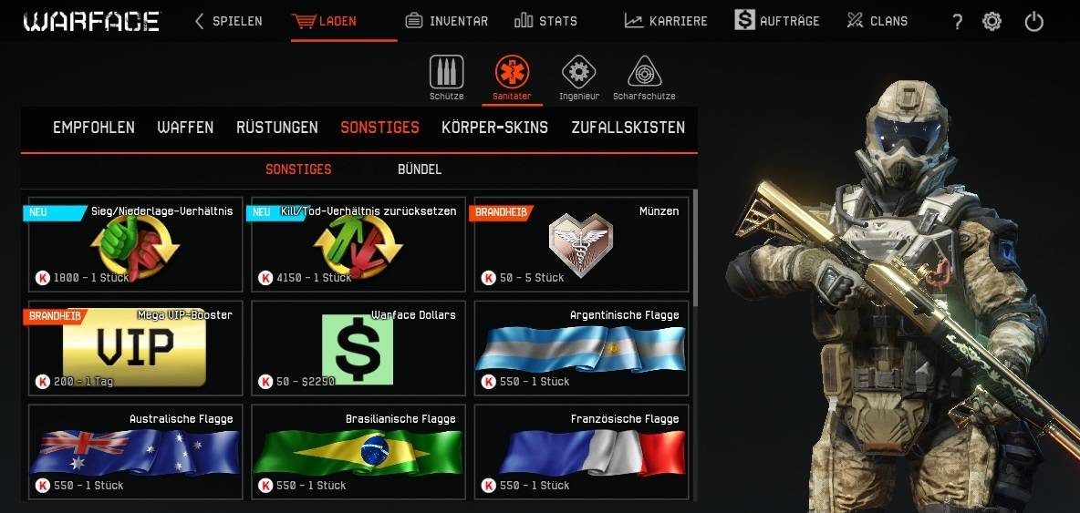Viewport: 1080px width, 513px height.
Task: Switch to the Stats tab
Action: tap(545, 21)
